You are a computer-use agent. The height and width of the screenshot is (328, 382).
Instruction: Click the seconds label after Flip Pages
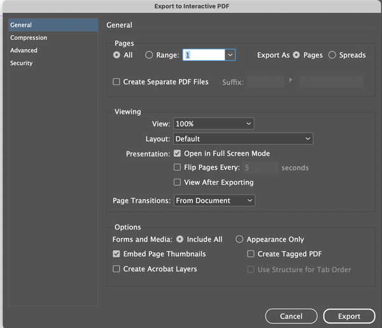coord(295,168)
